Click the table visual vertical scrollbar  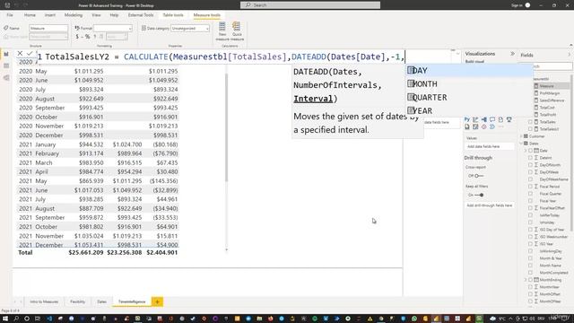coord(227,127)
